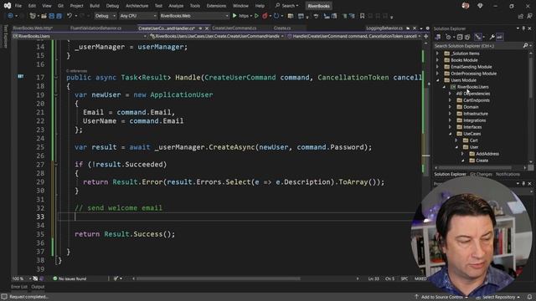Click the green Start Debugging play icon
Viewport: 536px width, 301px height.
234,16
